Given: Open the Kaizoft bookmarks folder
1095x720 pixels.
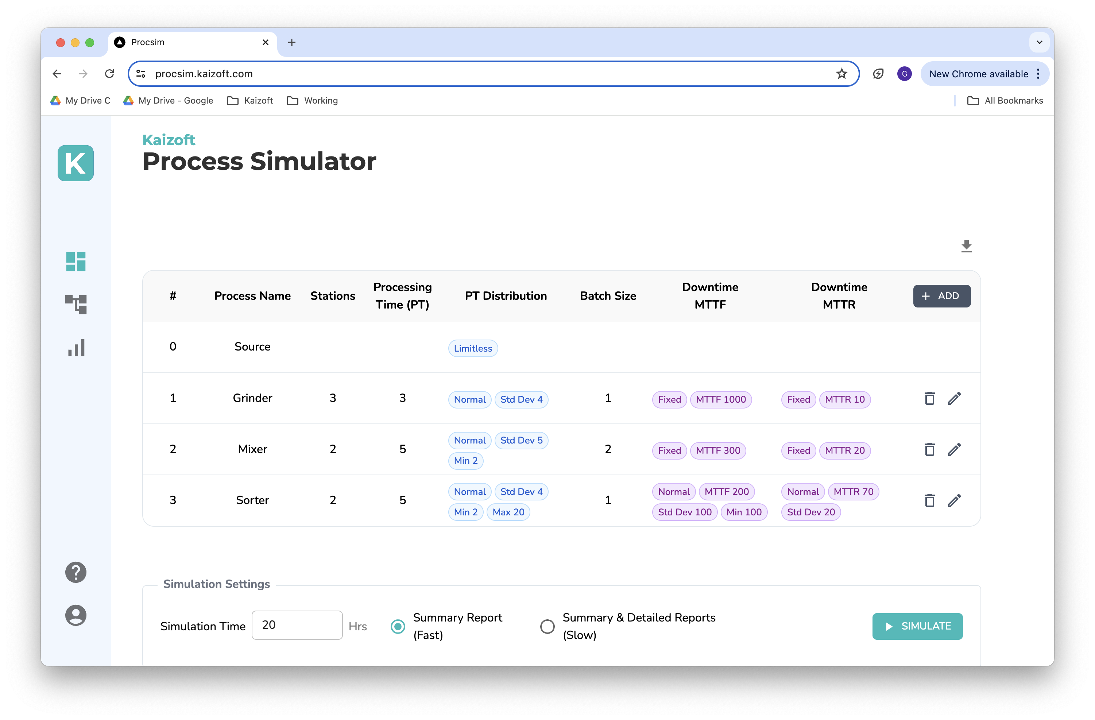Looking at the screenshot, I should [250, 101].
